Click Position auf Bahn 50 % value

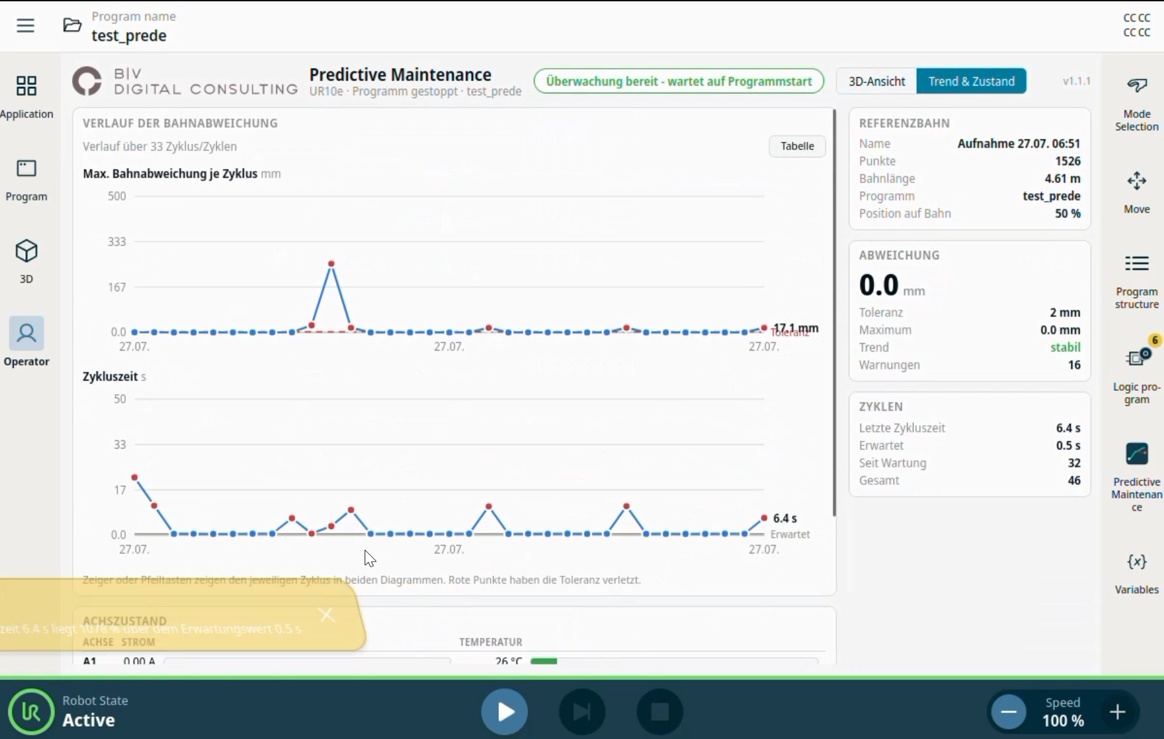click(1067, 213)
